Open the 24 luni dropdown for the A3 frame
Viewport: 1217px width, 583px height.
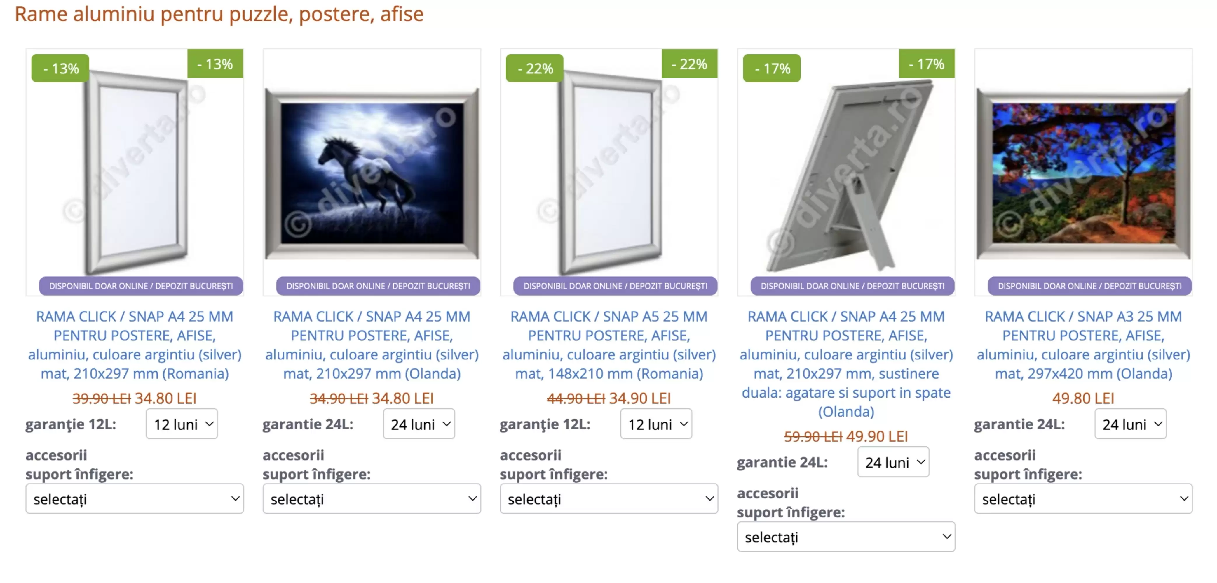pyautogui.click(x=1130, y=424)
